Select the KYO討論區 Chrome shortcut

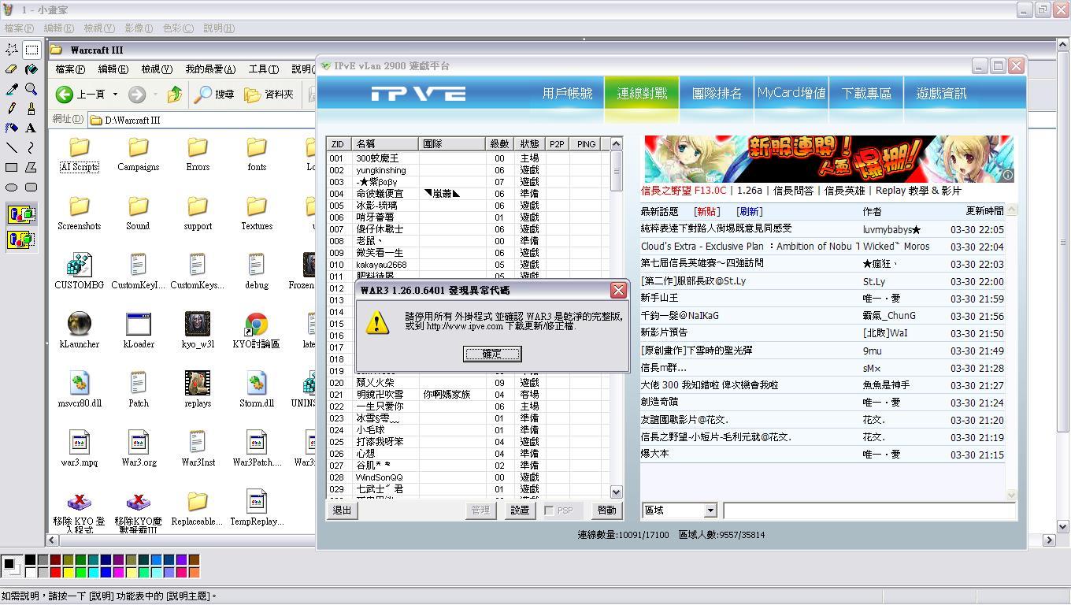(256, 324)
